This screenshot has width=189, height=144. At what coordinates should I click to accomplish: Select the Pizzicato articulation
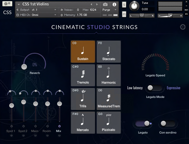(109, 122)
